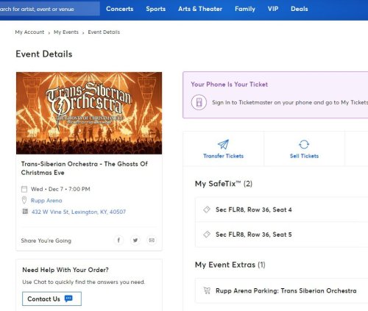Screen dimensions: 368x311
Task: Click the ticket icon for Seat 5
Action: click(207, 235)
